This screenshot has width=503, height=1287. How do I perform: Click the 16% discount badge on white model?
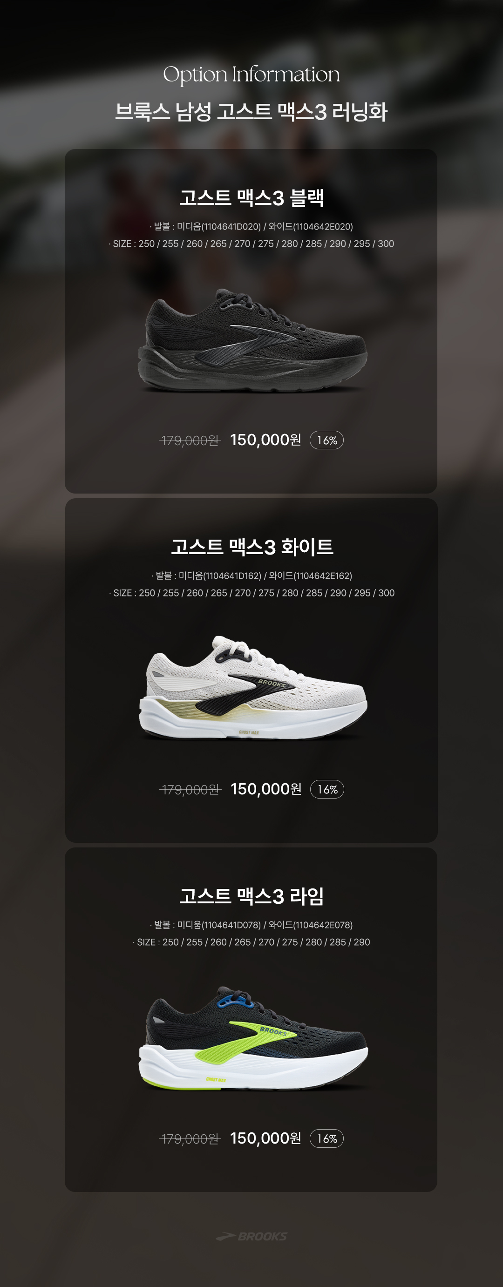(x=327, y=789)
